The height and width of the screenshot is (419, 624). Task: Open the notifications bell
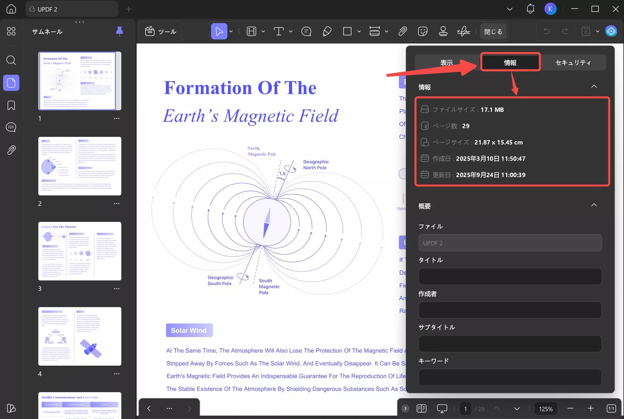coord(530,9)
